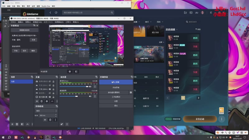Image resolution: width=249 pixels, height=140 pixels.
Task: Toggle visibility of 游戏源 2 source
Action: tap(50, 93)
